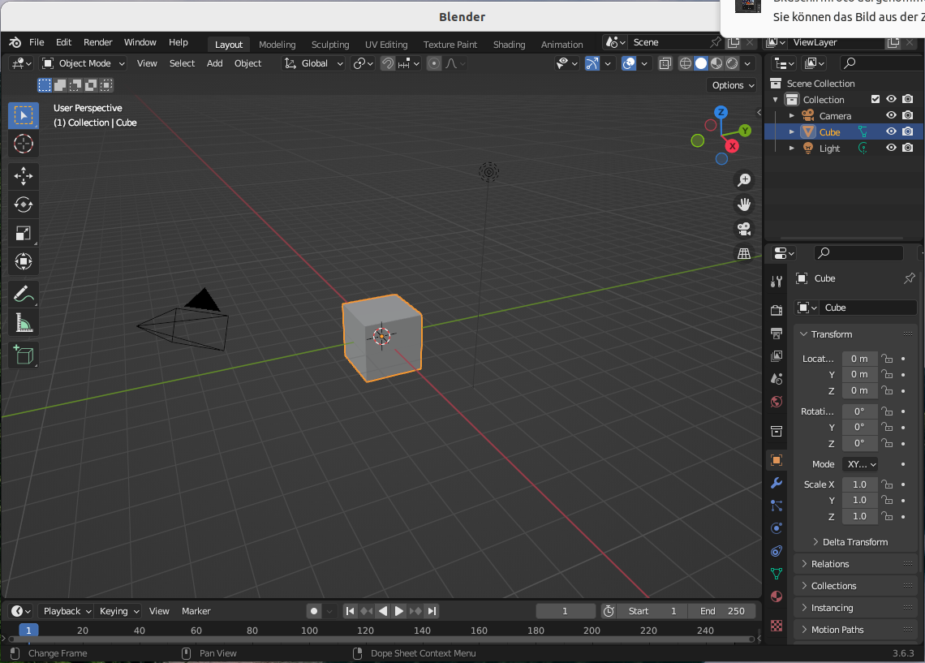Viewport: 925px width, 663px height.
Task: Switch perspective/orthographic grid icon
Action: coord(744,254)
